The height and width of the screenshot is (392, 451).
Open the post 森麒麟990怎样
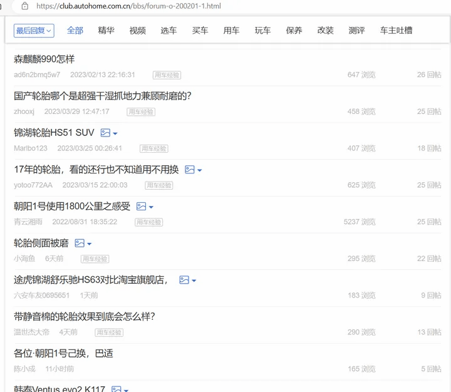click(x=44, y=59)
